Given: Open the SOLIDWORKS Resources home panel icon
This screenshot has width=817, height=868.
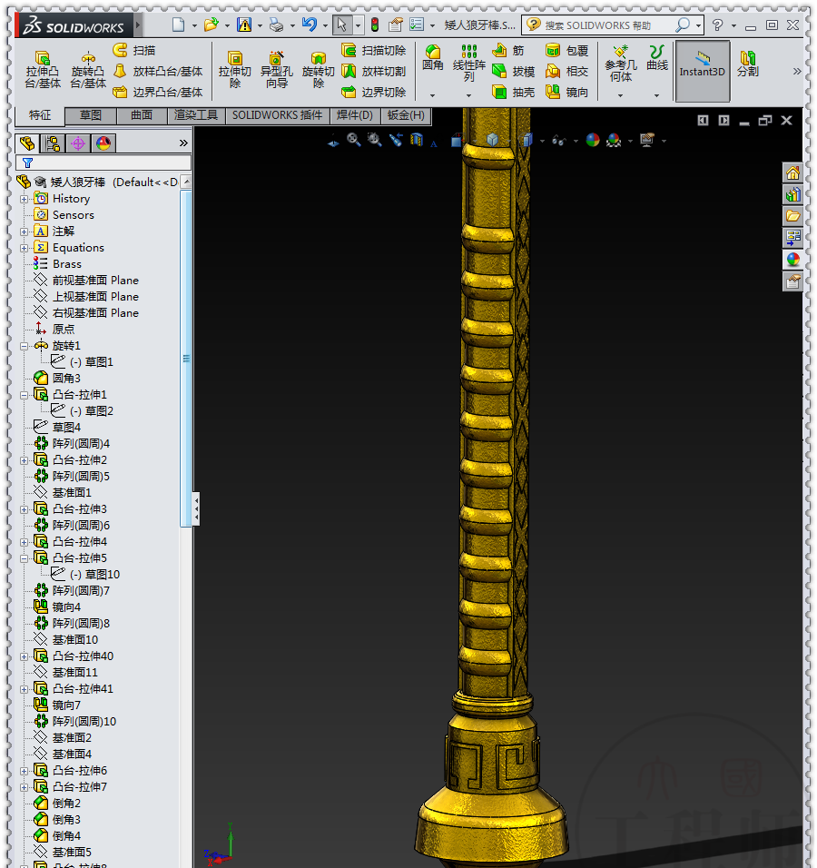Looking at the screenshot, I should 792,173.
